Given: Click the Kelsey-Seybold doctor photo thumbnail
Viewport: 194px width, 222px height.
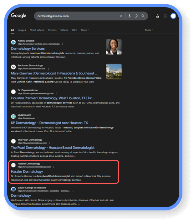Looking at the screenshot, I should pos(114,47).
